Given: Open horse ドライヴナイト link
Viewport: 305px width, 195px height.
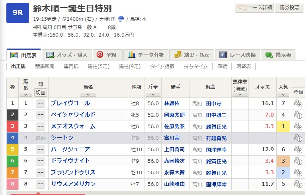Looking at the screenshot, I should 70,161.
